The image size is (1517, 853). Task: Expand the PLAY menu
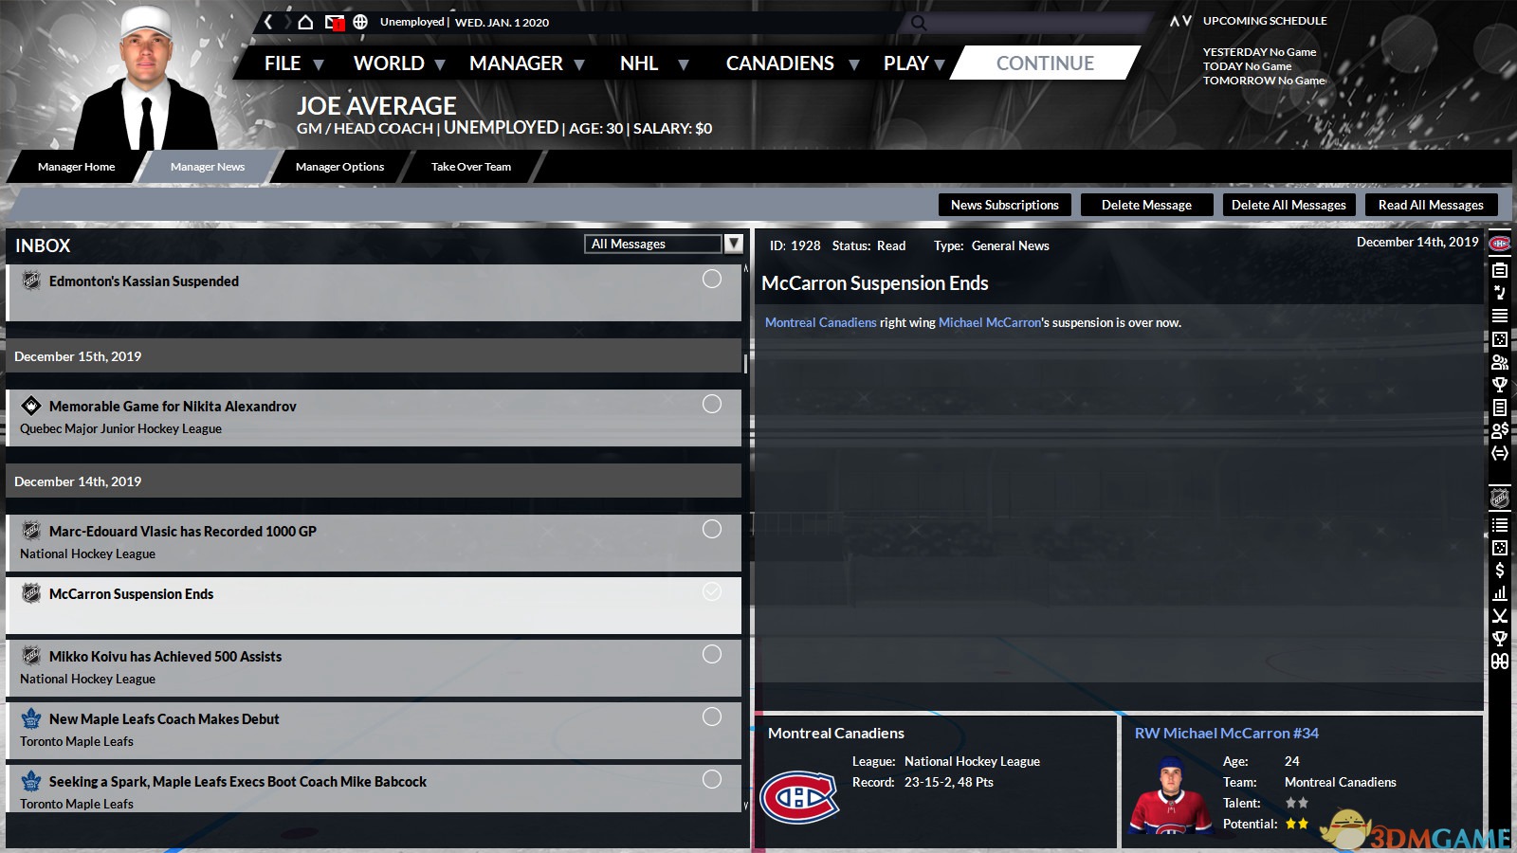(x=914, y=64)
